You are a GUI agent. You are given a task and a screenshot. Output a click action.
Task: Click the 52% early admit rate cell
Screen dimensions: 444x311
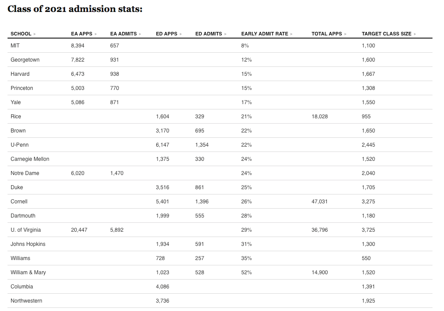click(x=246, y=272)
